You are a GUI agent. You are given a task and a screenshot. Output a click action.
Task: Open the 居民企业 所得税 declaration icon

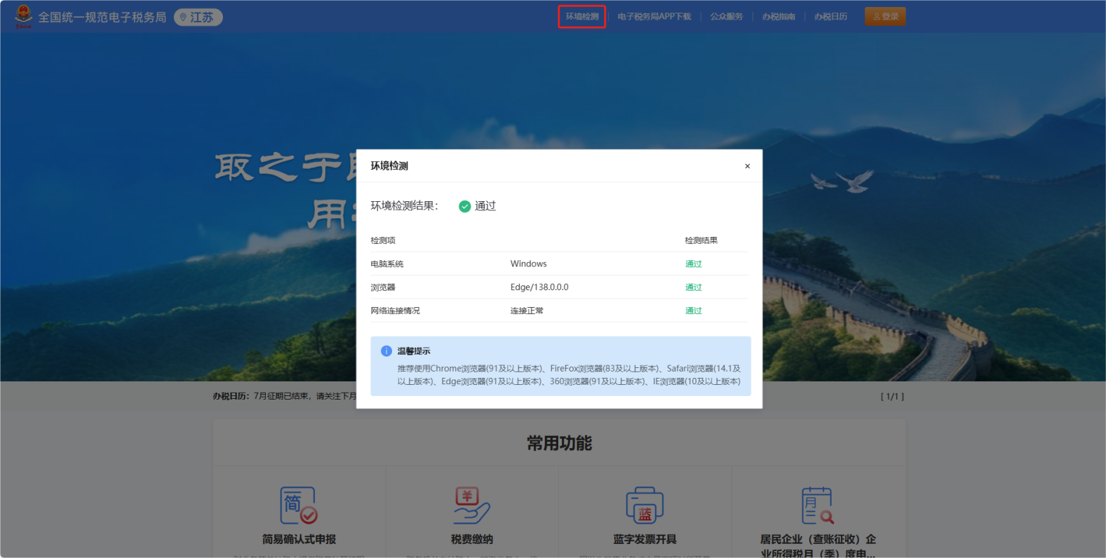point(817,505)
